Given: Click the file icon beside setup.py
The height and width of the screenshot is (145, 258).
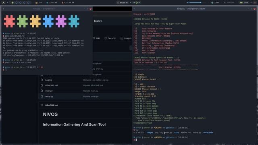Looking at the screenshot, I should pyautogui.click(x=42, y=96).
